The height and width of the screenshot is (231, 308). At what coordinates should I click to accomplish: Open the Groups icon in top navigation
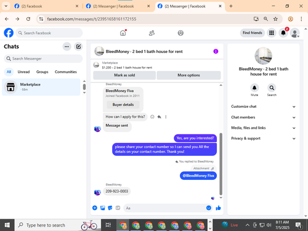point(180,33)
